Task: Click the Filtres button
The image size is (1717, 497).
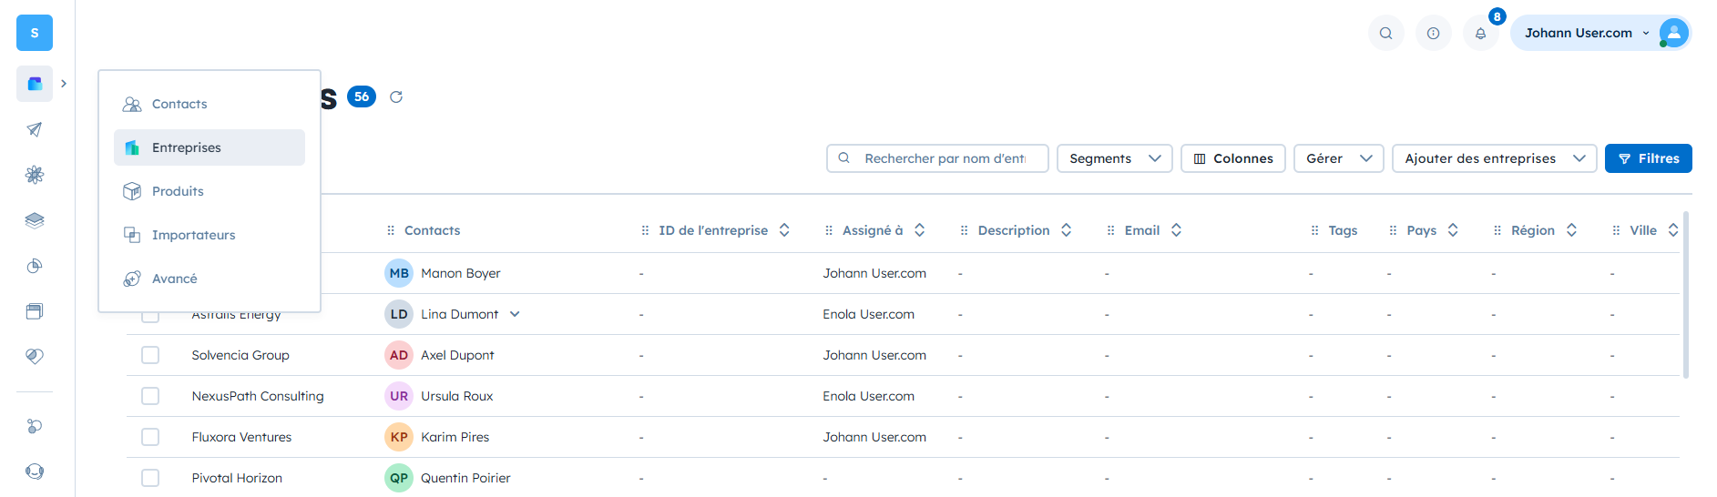Action: [1648, 158]
